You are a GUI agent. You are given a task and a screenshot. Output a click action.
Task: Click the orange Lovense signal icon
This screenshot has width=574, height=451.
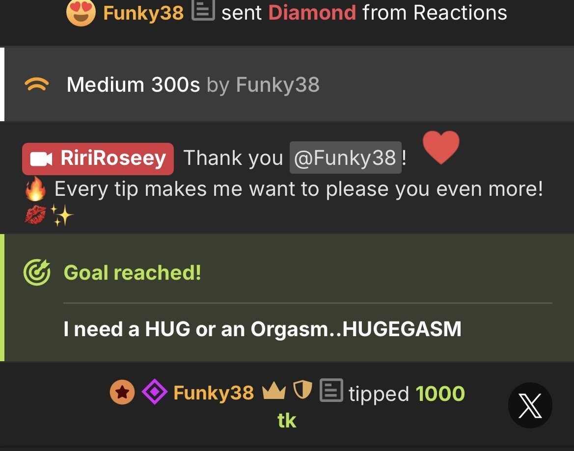tap(37, 84)
